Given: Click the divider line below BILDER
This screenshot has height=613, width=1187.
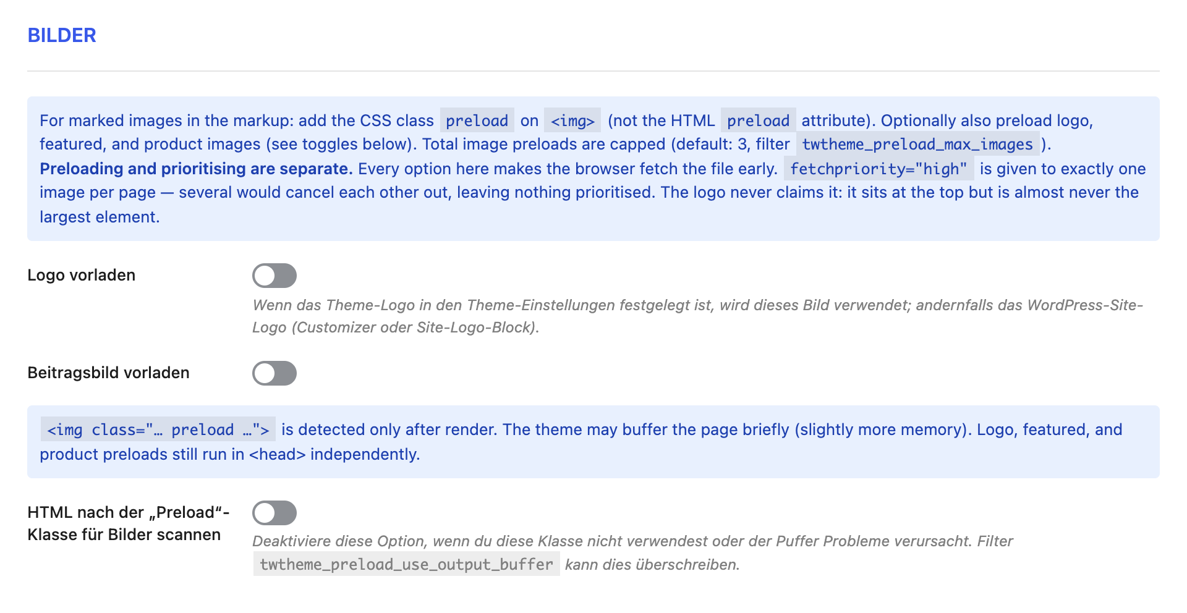Looking at the screenshot, I should pos(593,71).
